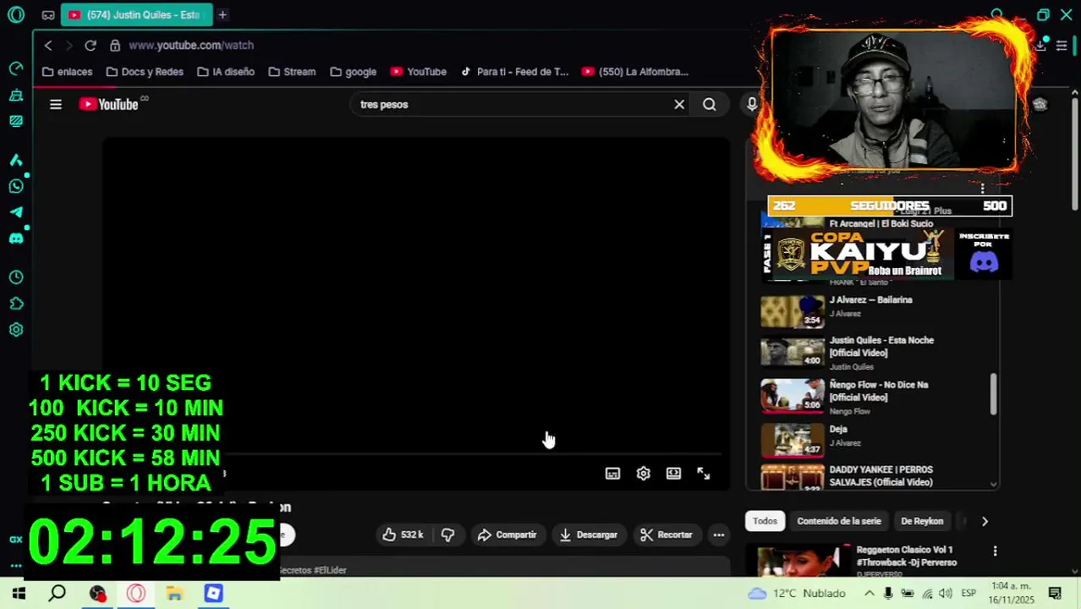The width and height of the screenshot is (1081, 609).
Task: Click the playlist panel scrollbar
Action: tap(993, 394)
